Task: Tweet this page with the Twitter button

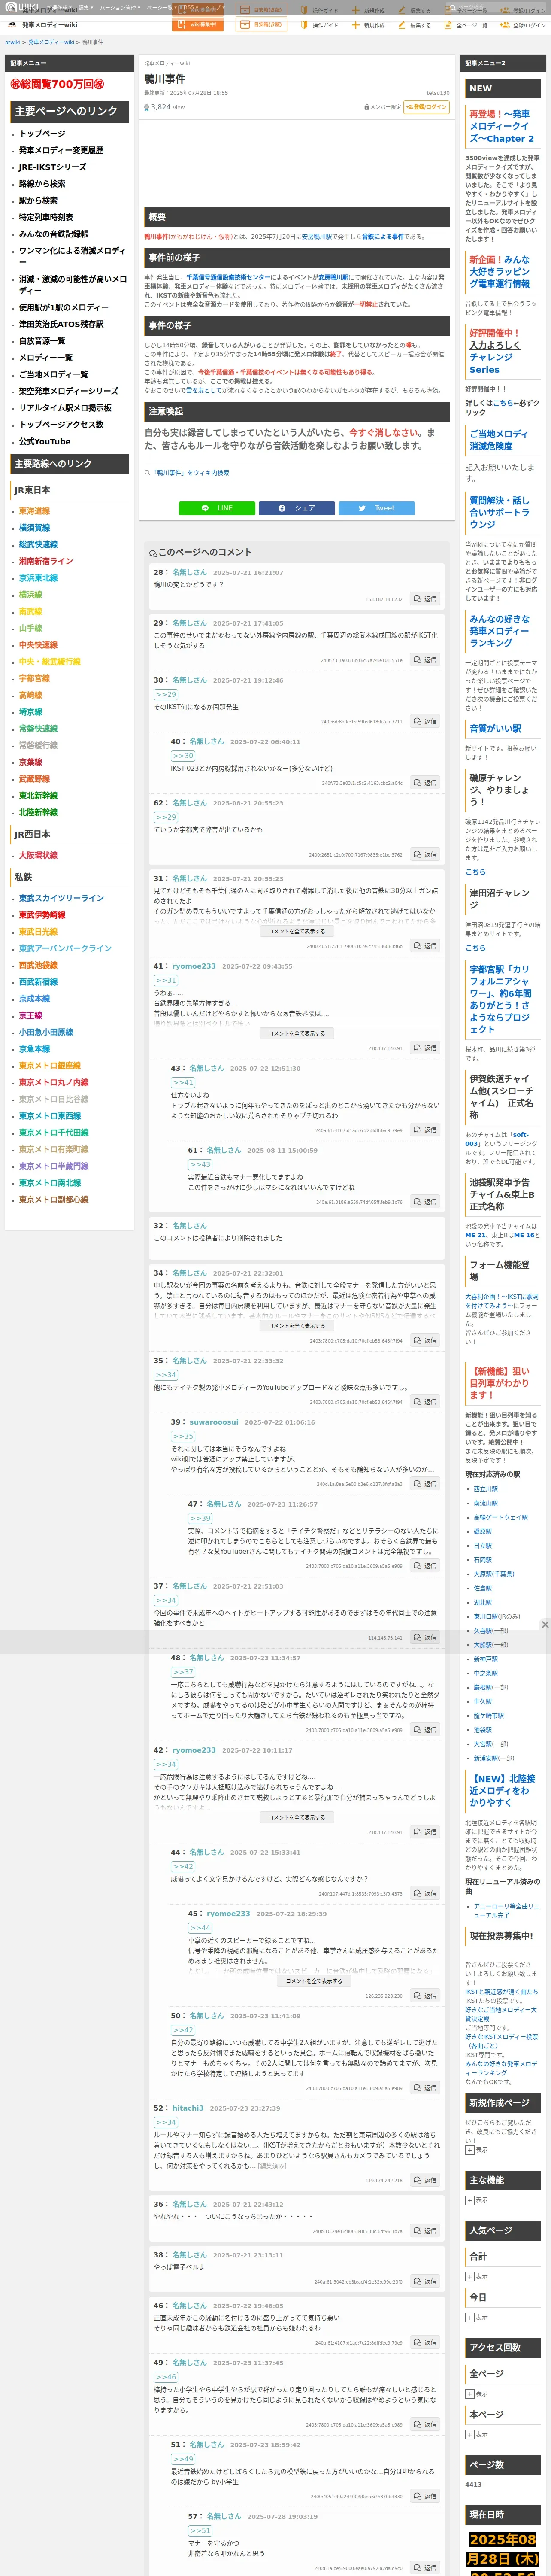Action: pyautogui.click(x=377, y=508)
